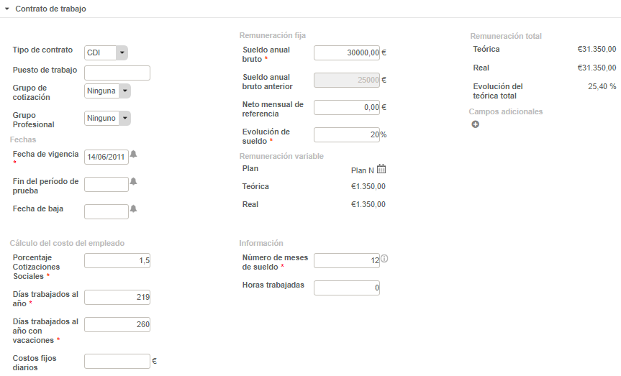
Task: Open the Grupo de cotización dropdown
Action: tap(124, 91)
